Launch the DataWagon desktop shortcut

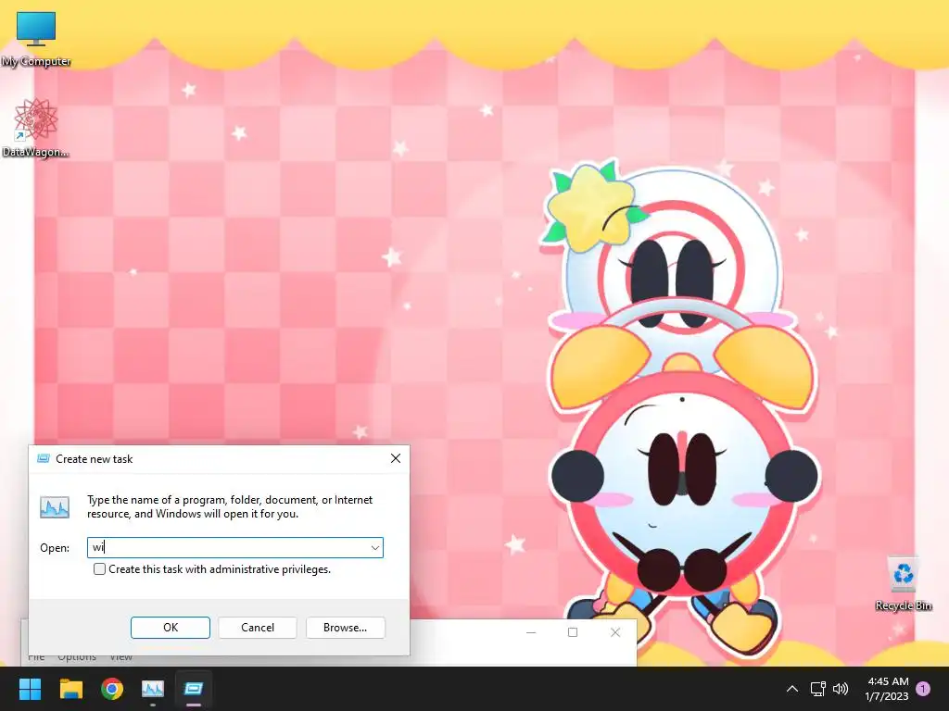point(36,128)
